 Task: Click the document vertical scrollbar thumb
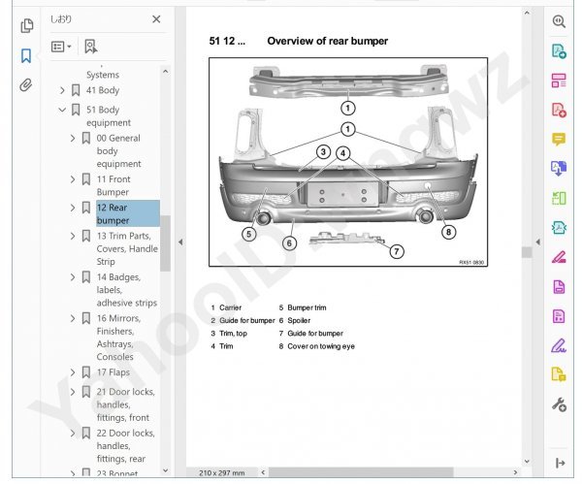[527, 252]
